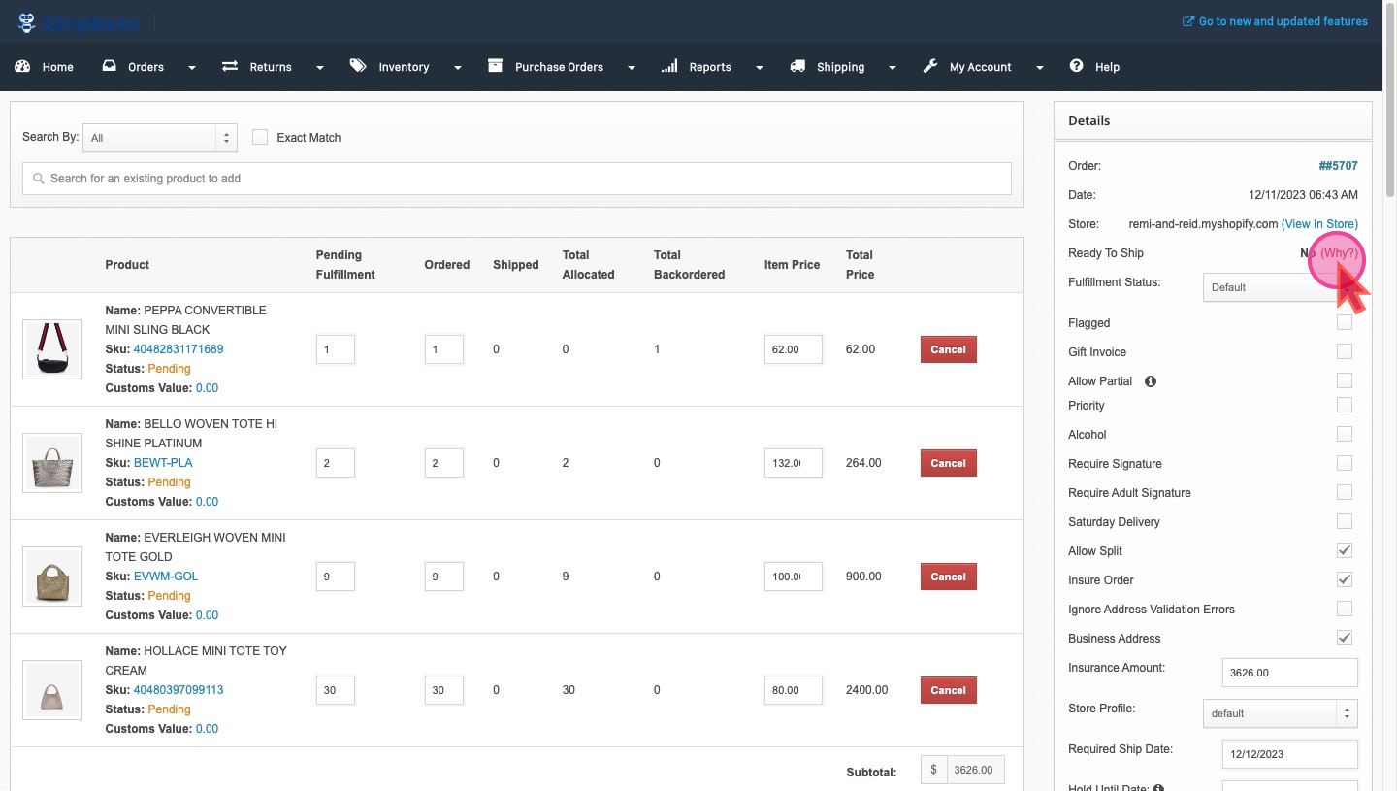Click the Reports signal bars icon

coord(669,66)
